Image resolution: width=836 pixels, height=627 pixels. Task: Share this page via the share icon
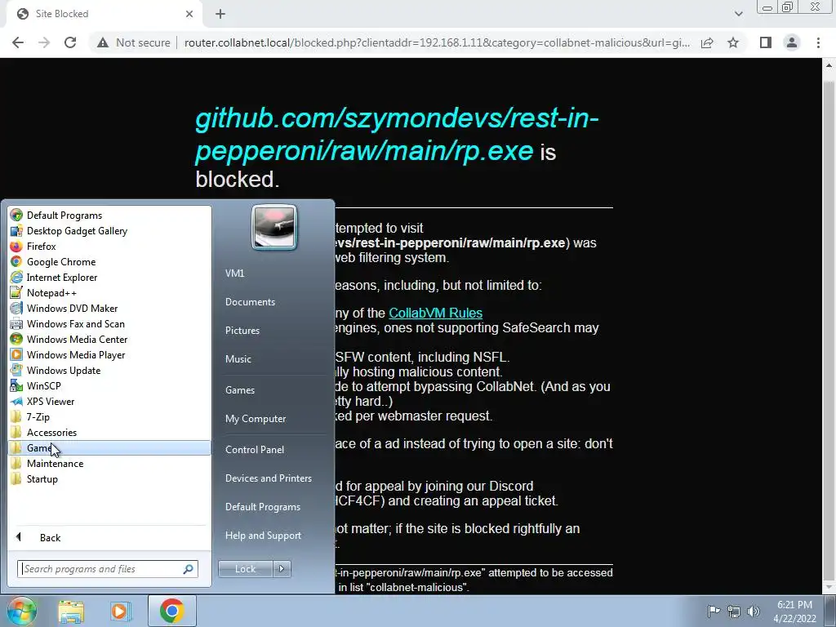coord(707,42)
